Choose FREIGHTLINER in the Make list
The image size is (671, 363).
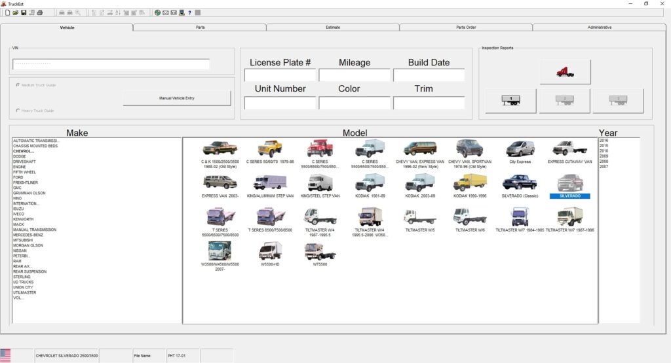(x=26, y=182)
